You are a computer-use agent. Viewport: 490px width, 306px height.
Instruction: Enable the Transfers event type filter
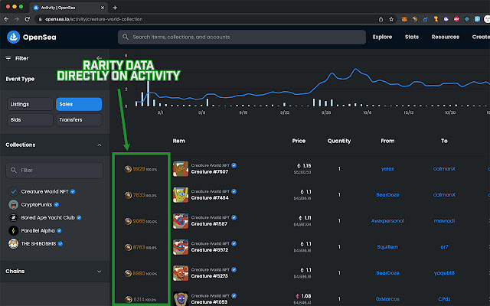78,119
